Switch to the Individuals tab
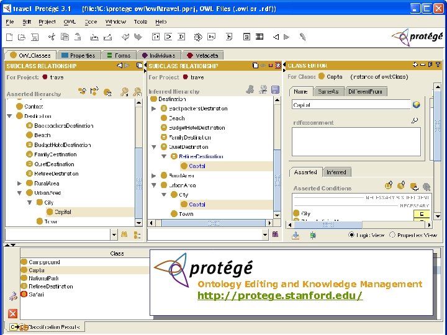Screen dimensions: 447x335 click(x=158, y=55)
